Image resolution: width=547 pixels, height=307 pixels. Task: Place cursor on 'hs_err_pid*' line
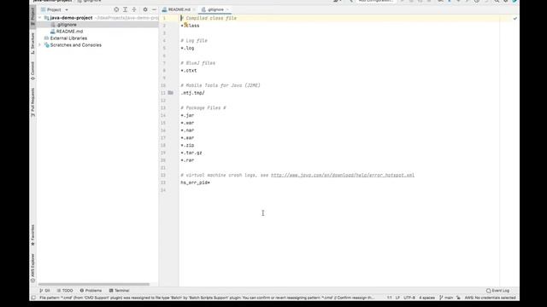(196, 182)
